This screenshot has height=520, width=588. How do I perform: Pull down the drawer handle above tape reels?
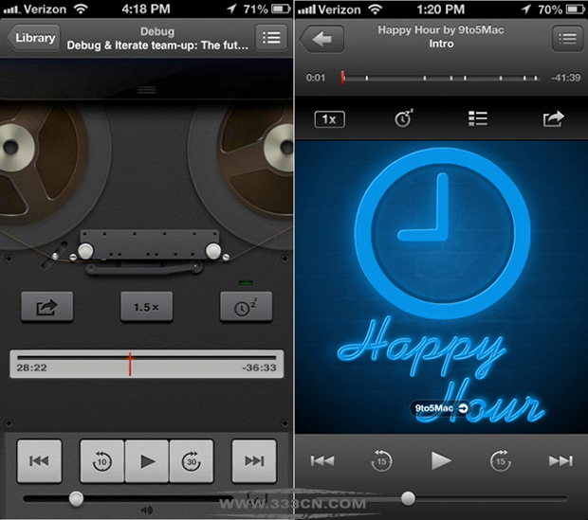pyautogui.click(x=147, y=90)
